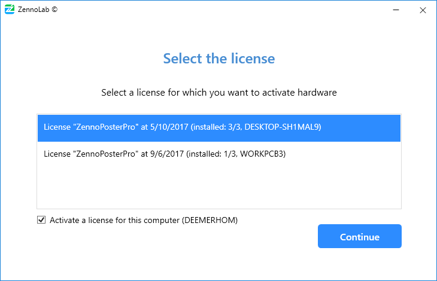Click the ZennoLab © window title text
The height and width of the screenshot is (281, 437).
coord(38,10)
